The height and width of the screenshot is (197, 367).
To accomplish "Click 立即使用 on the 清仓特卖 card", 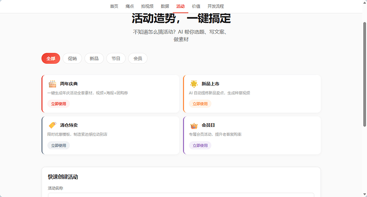I will click(x=59, y=145).
